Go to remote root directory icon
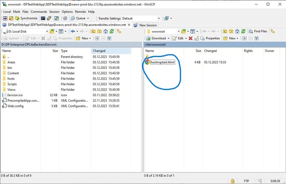Image resolution: width=286 pixels, height=184 pixels. point(231,31)
